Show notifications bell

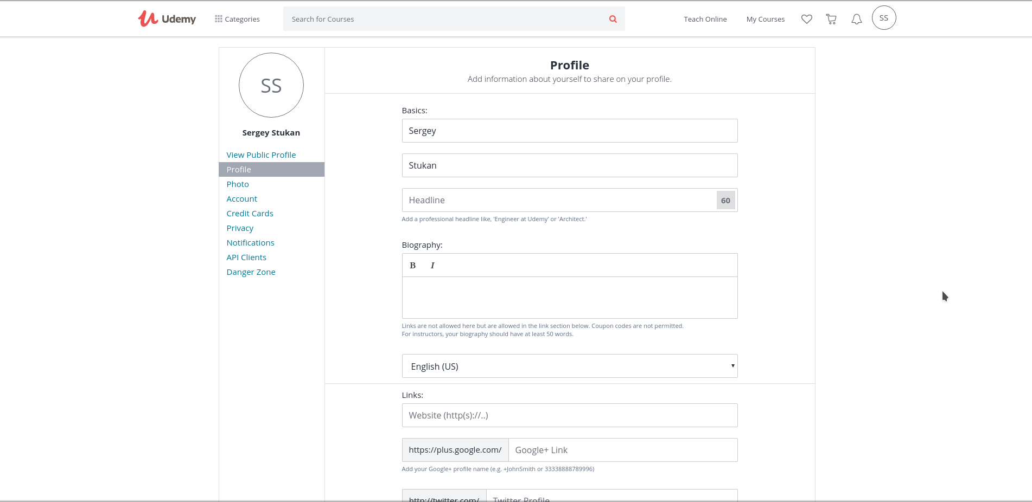pyautogui.click(x=856, y=19)
